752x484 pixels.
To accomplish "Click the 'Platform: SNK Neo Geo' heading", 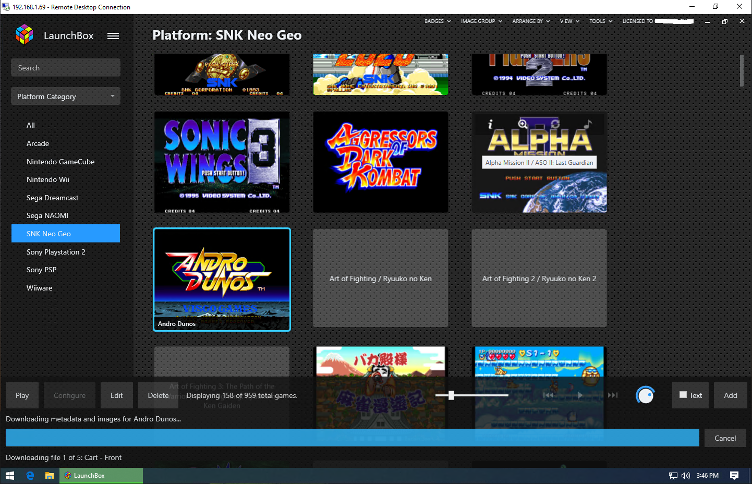I will (227, 35).
